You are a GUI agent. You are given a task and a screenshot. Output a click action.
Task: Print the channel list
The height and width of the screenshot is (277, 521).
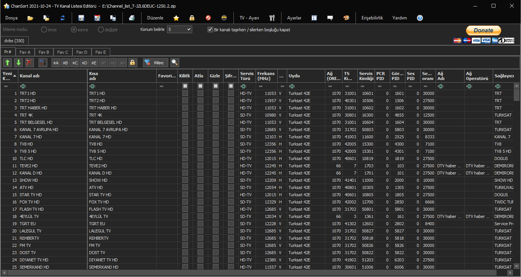[x=132, y=18]
